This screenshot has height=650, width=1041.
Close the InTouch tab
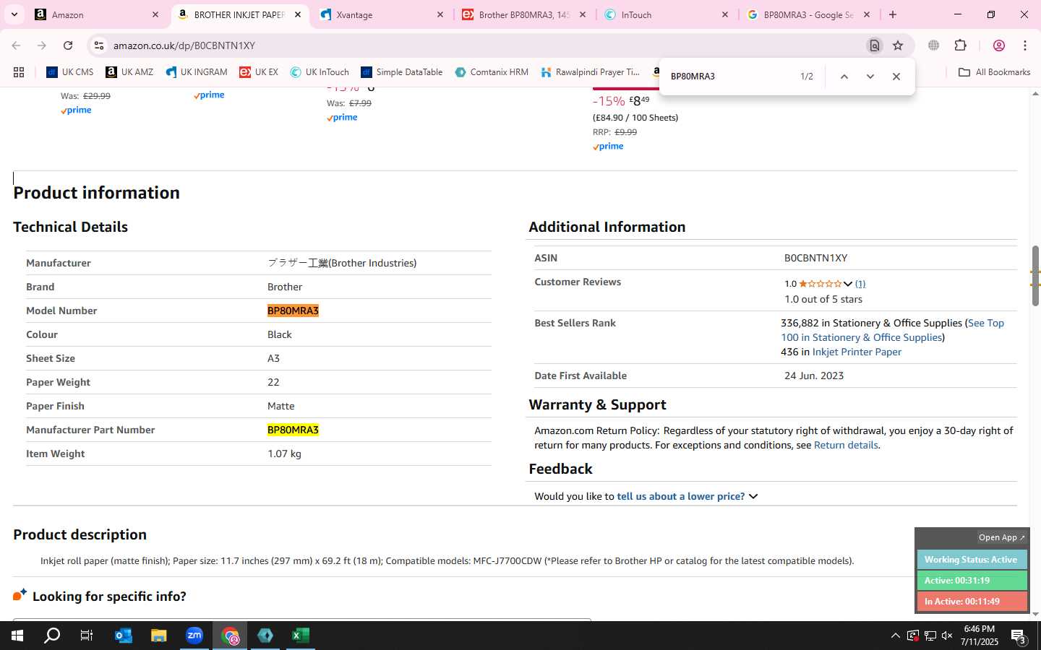(725, 14)
